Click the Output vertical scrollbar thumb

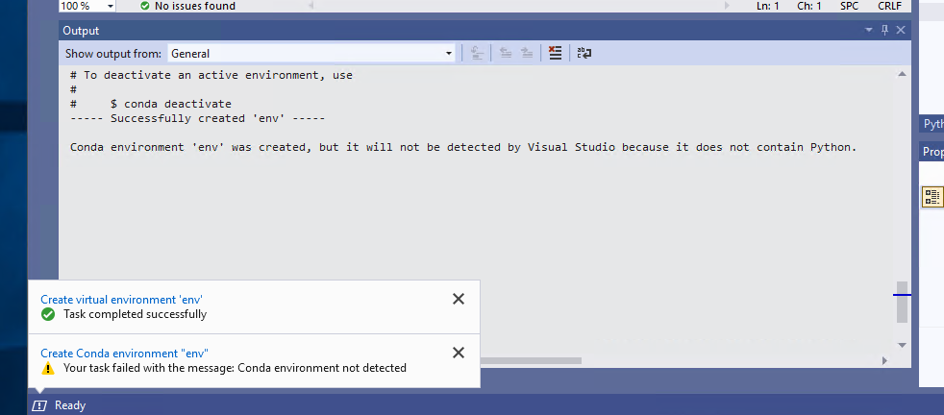[902, 302]
